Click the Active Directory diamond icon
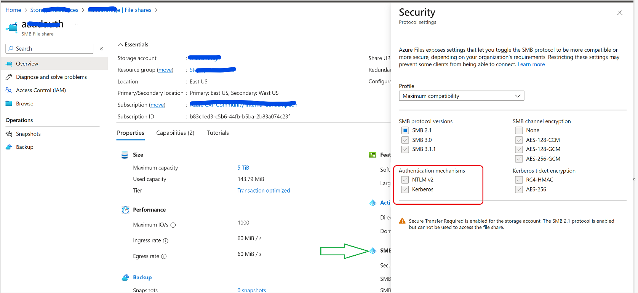This screenshot has height=293, width=638. (373, 203)
